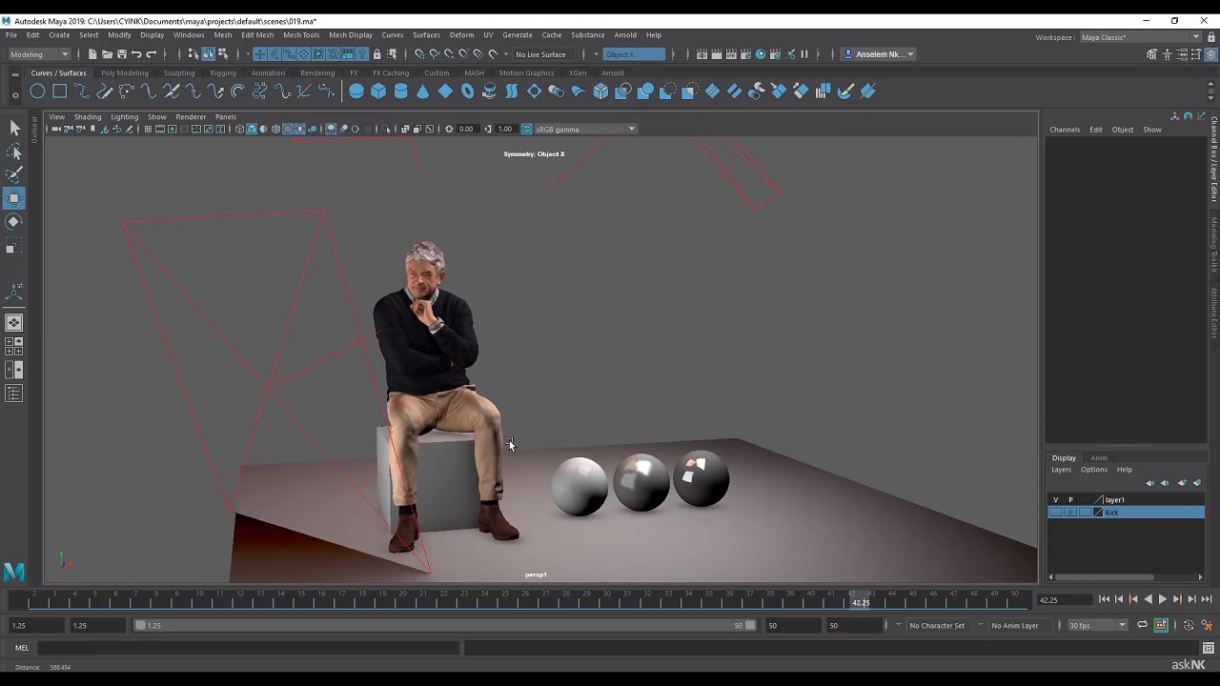Expand the 30 fps frame rate dropdown
1220x686 pixels.
click(x=1097, y=626)
